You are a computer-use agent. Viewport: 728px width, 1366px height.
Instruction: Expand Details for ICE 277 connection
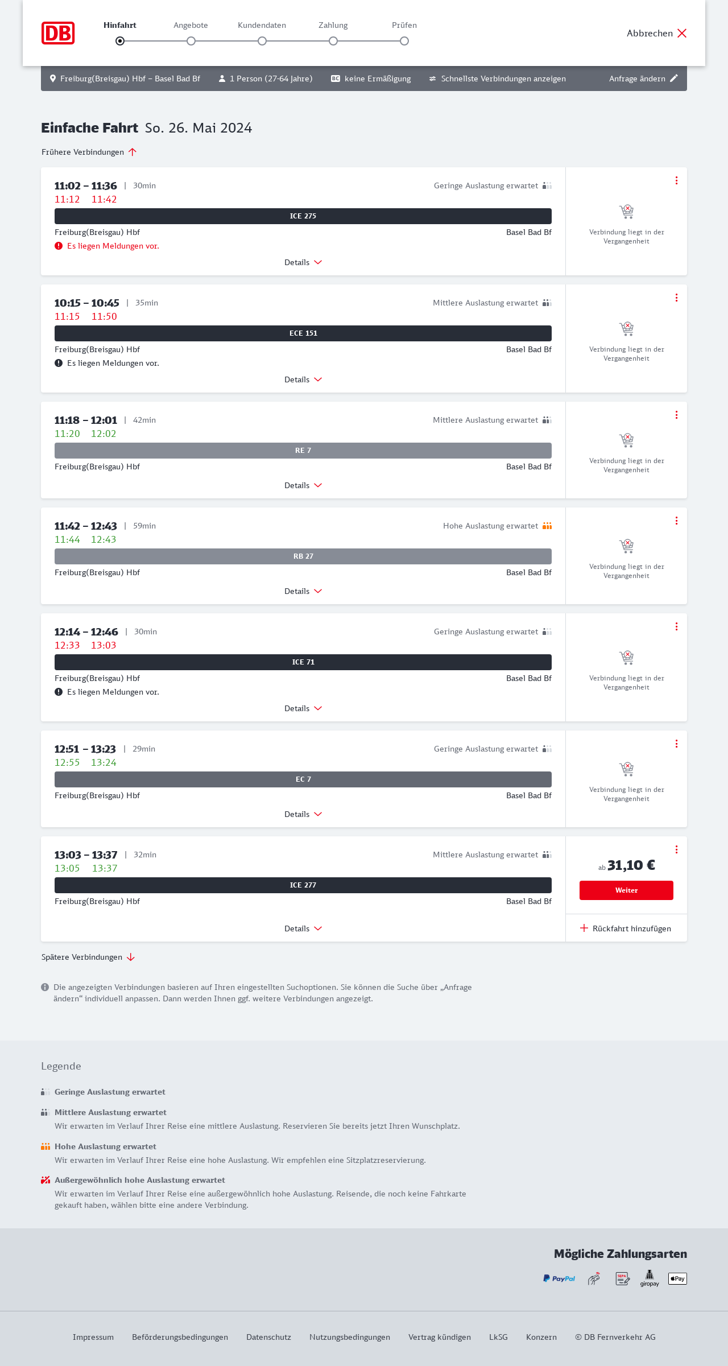pyautogui.click(x=303, y=928)
